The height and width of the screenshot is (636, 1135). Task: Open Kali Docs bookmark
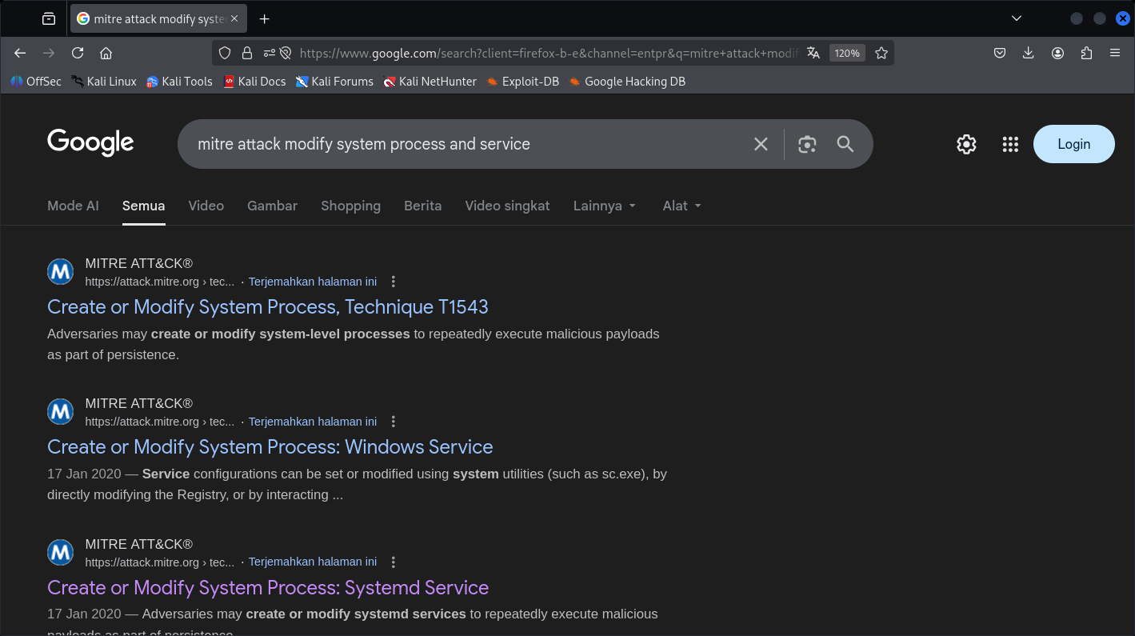(254, 81)
